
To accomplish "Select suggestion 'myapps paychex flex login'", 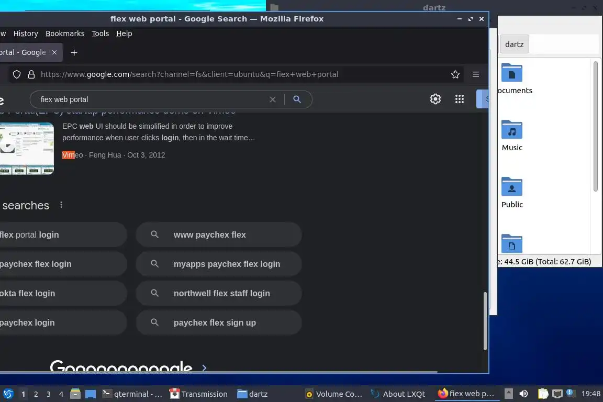I will pos(219,264).
